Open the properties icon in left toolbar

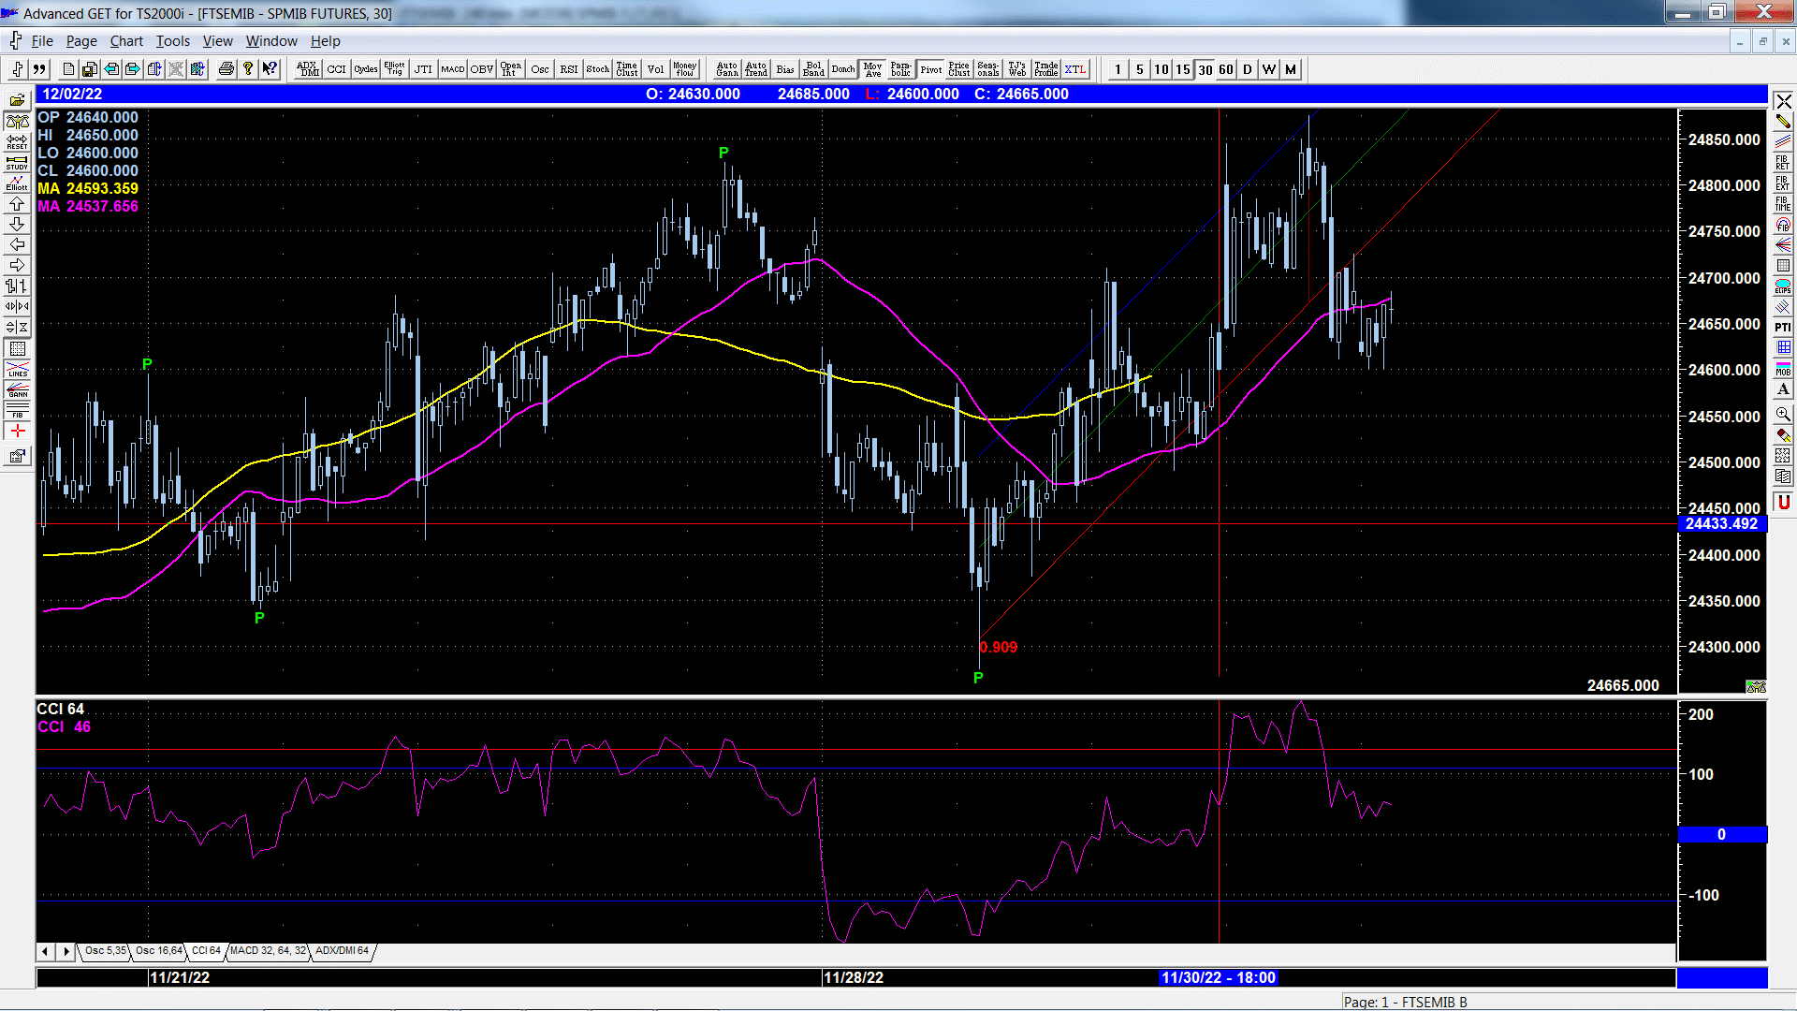(17, 457)
